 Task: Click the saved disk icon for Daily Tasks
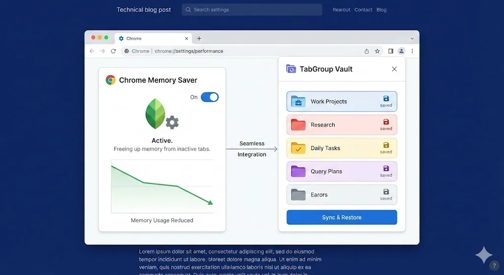(x=386, y=145)
